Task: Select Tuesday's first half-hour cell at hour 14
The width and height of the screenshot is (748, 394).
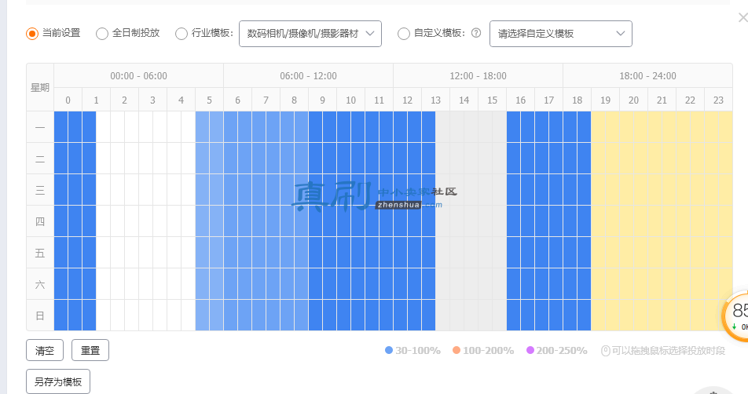Action: (457, 159)
